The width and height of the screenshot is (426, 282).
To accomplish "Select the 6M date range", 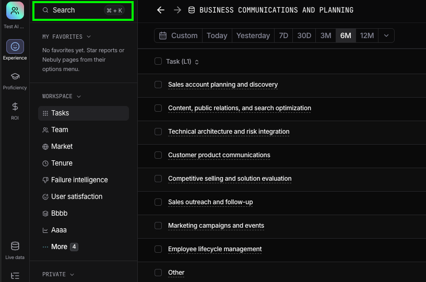I will click(x=346, y=36).
